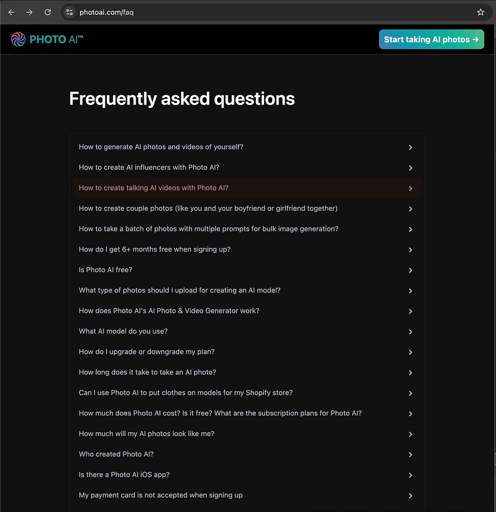This screenshot has width=496, height=512.
Task: Expand 'Is there a Photo AI iOS app?'
Action: (124, 475)
